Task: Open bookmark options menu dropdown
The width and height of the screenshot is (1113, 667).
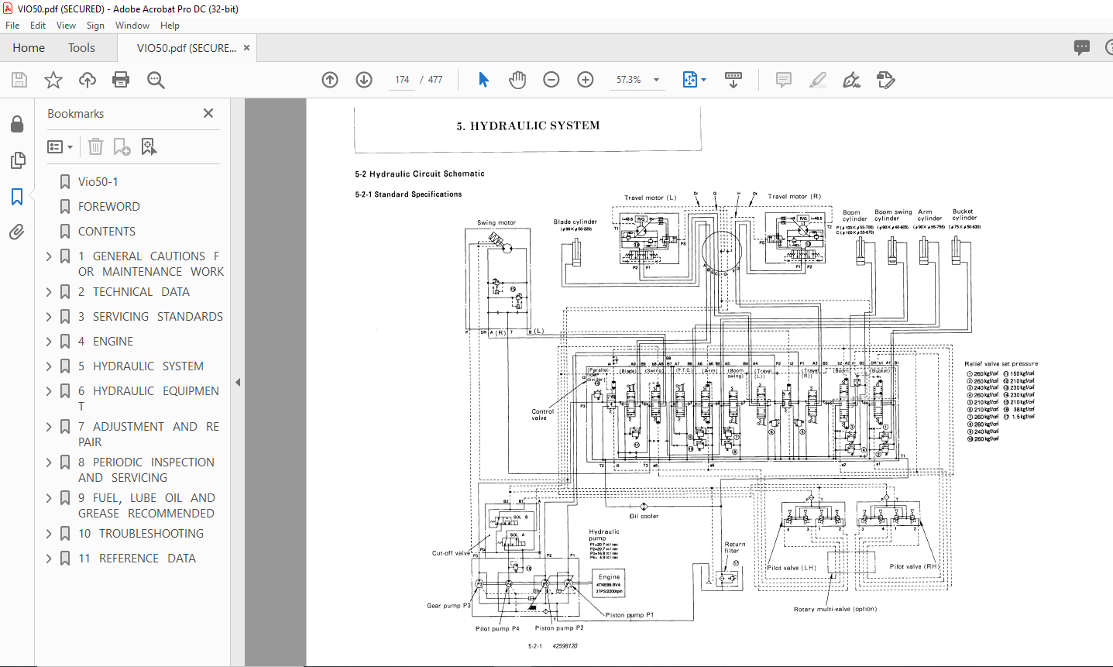Action: coord(60,146)
